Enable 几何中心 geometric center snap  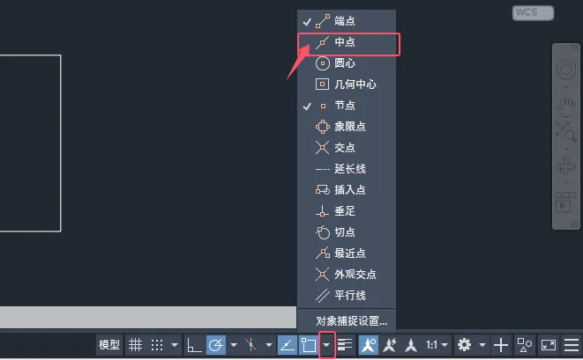click(347, 84)
